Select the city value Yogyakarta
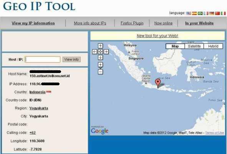The width and height of the screenshot is (227, 154). pyautogui.click(x=39, y=116)
